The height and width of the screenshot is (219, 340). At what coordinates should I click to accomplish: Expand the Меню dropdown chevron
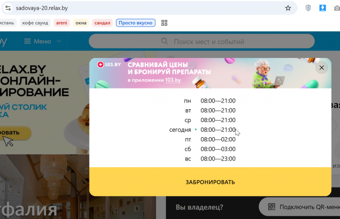59,41
